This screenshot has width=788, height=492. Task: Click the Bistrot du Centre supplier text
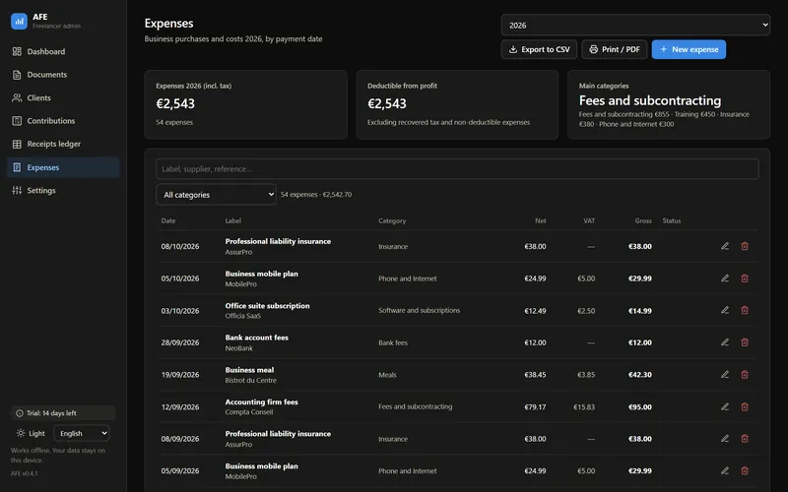[x=251, y=380]
